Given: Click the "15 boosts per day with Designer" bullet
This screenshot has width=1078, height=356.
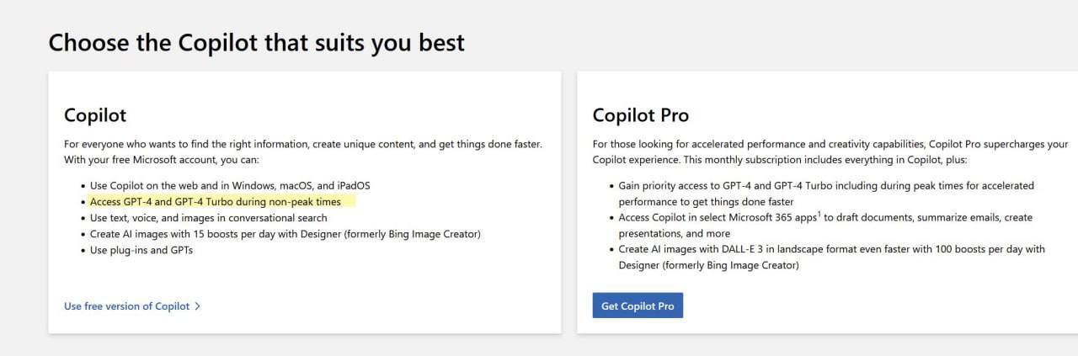Looking at the screenshot, I should tap(285, 234).
